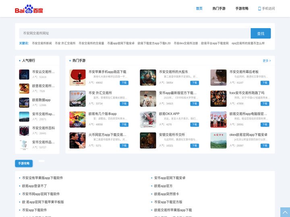Screen dimensions: 290x217
Task: Click the Baidu logo
Action: click(x=29, y=9)
